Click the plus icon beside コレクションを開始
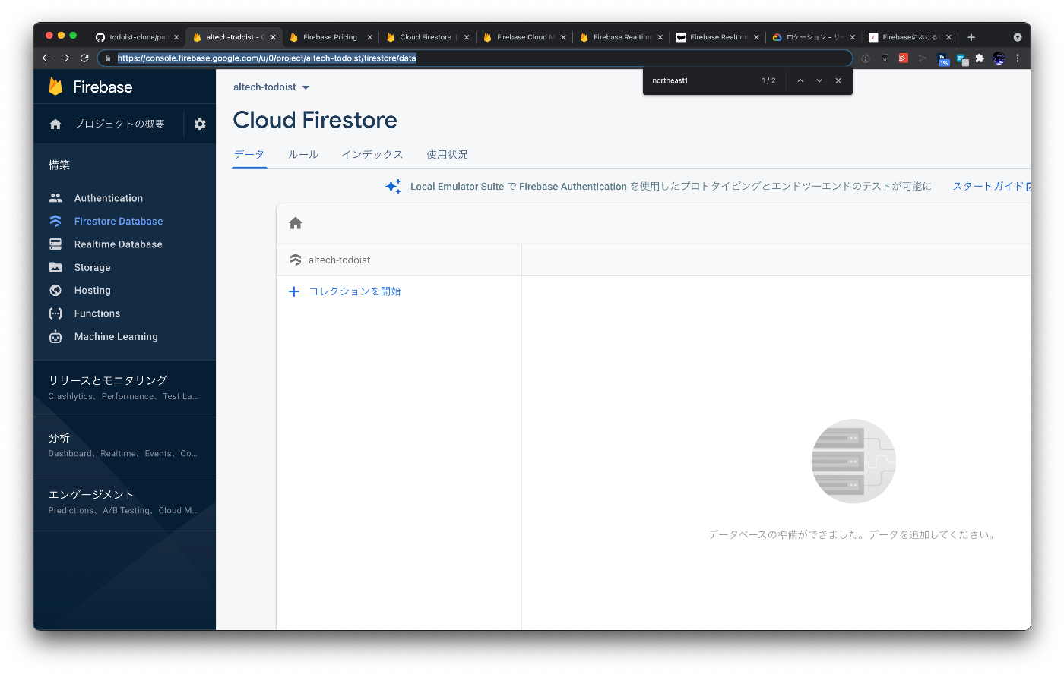 294,291
